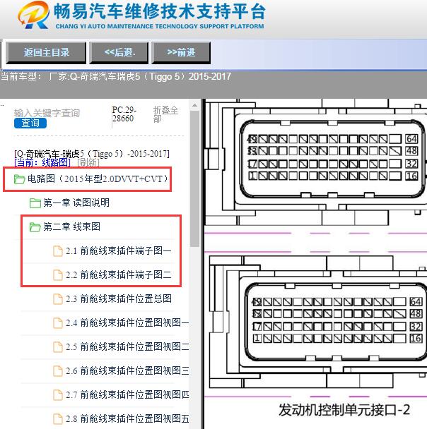Click the 当前车型 Tiggo 5 info text
Screen dimensions: 427x429
pos(116,77)
